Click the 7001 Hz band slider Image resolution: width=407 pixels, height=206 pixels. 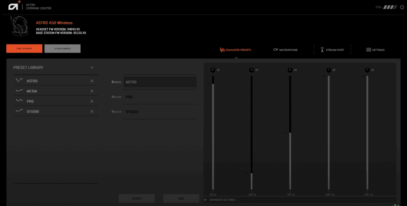click(x=367, y=132)
